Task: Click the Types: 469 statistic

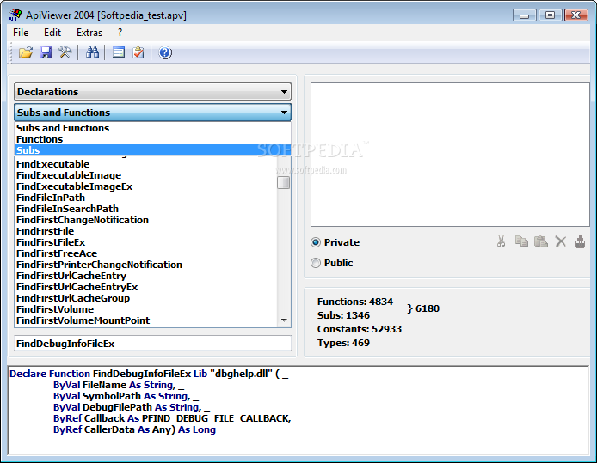Action: (x=343, y=343)
